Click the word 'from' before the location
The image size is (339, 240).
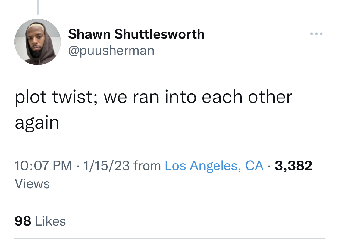coord(147,166)
